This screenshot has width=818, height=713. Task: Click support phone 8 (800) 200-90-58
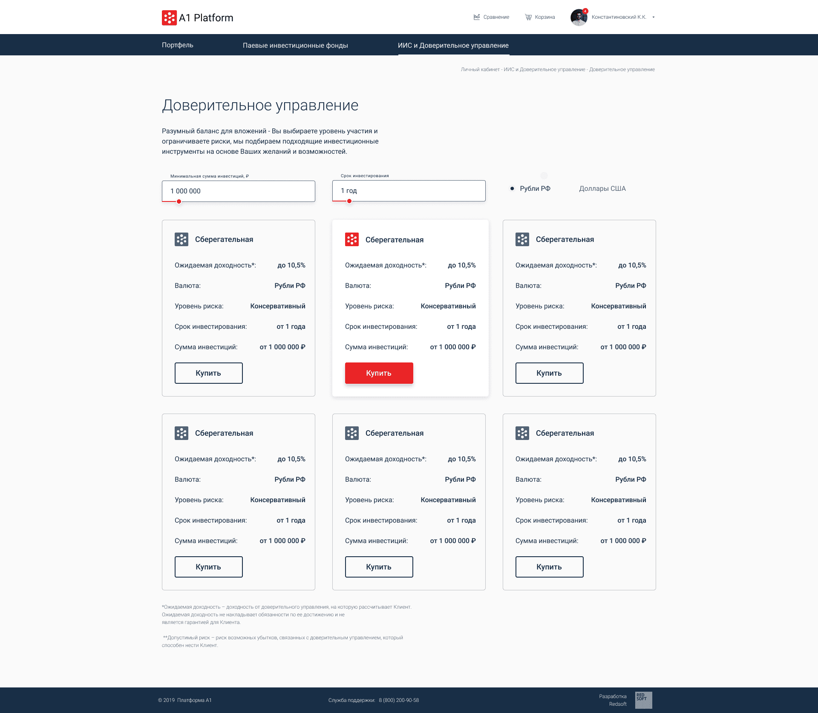(x=399, y=700)
